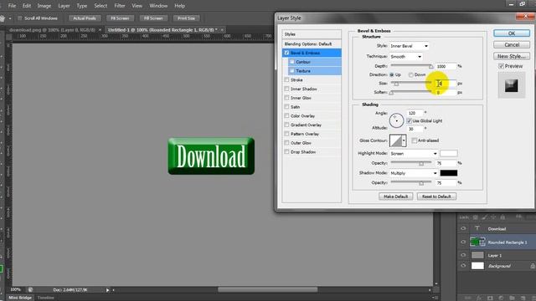
Task: Enable the Drop Shadow checkbox
Action: [286, 152]
